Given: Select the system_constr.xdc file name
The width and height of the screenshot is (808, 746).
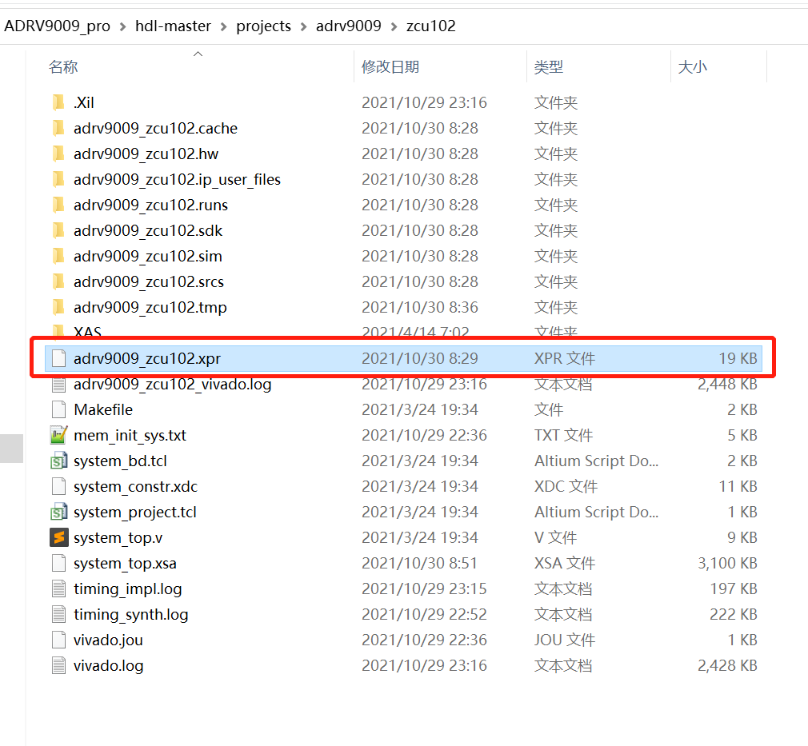Looking at the screenshot, I should 135,487.
